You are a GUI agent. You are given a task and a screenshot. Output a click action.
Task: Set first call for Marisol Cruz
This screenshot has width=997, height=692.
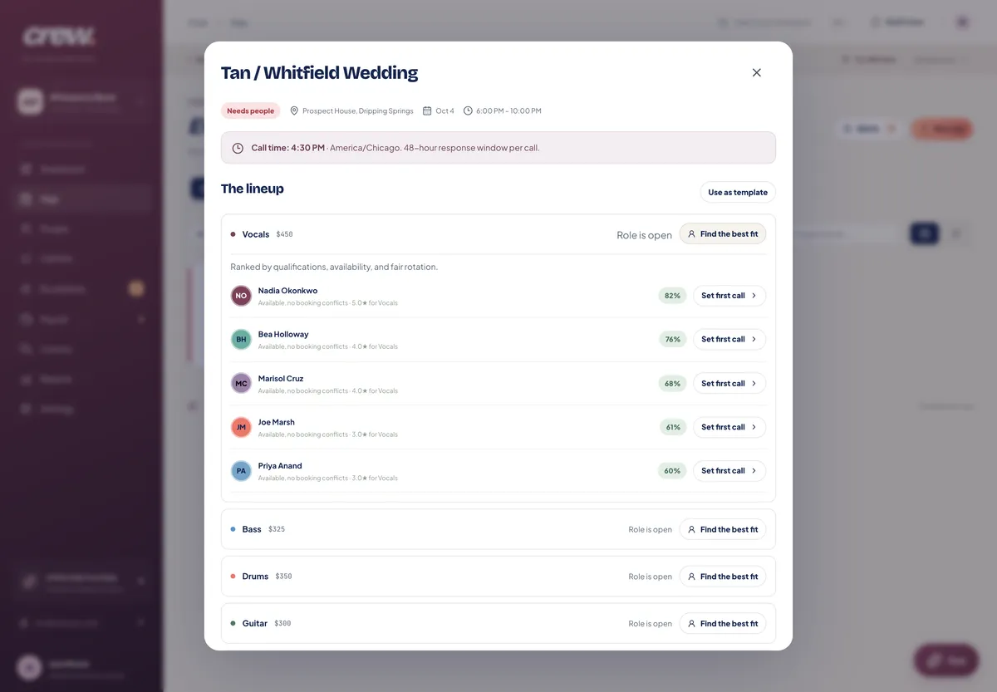(x=729, y=383)
